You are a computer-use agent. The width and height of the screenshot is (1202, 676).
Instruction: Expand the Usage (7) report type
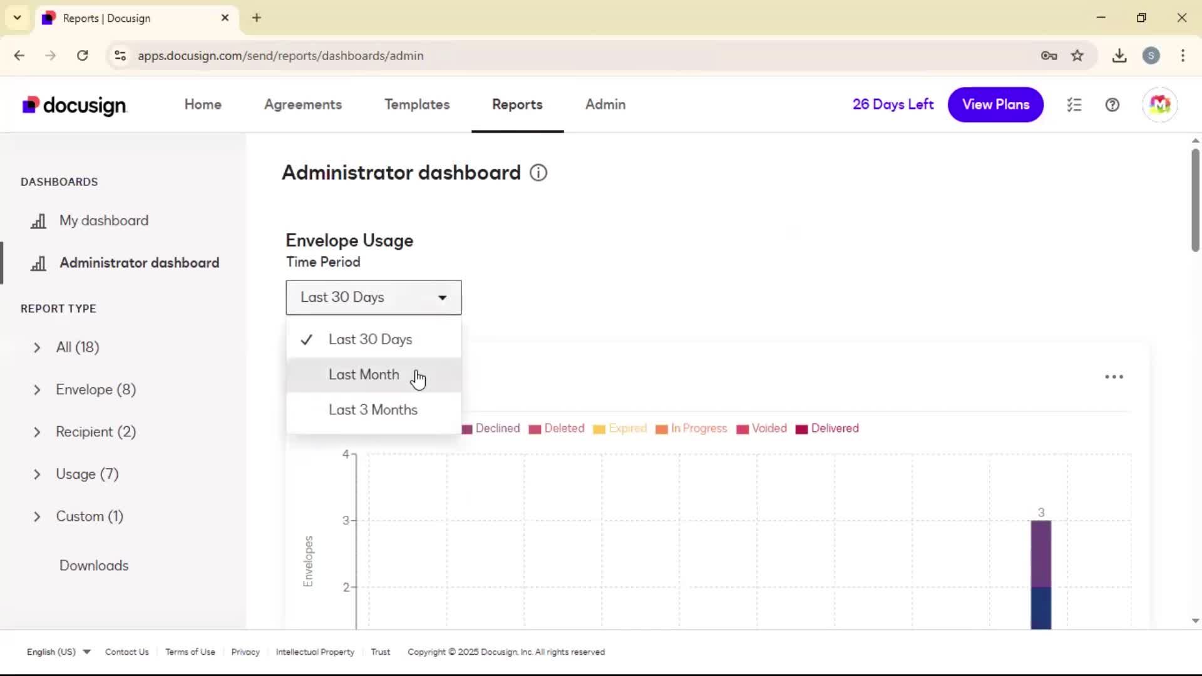[37, 474]
